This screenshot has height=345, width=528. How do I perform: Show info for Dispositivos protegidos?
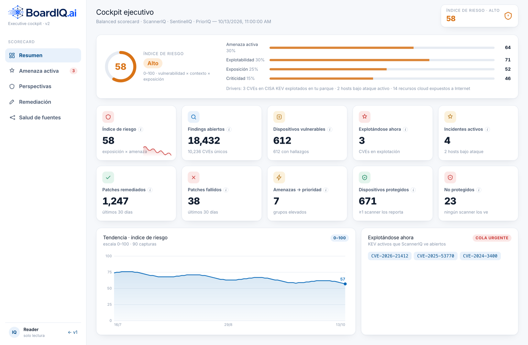[x=413, y=190]
